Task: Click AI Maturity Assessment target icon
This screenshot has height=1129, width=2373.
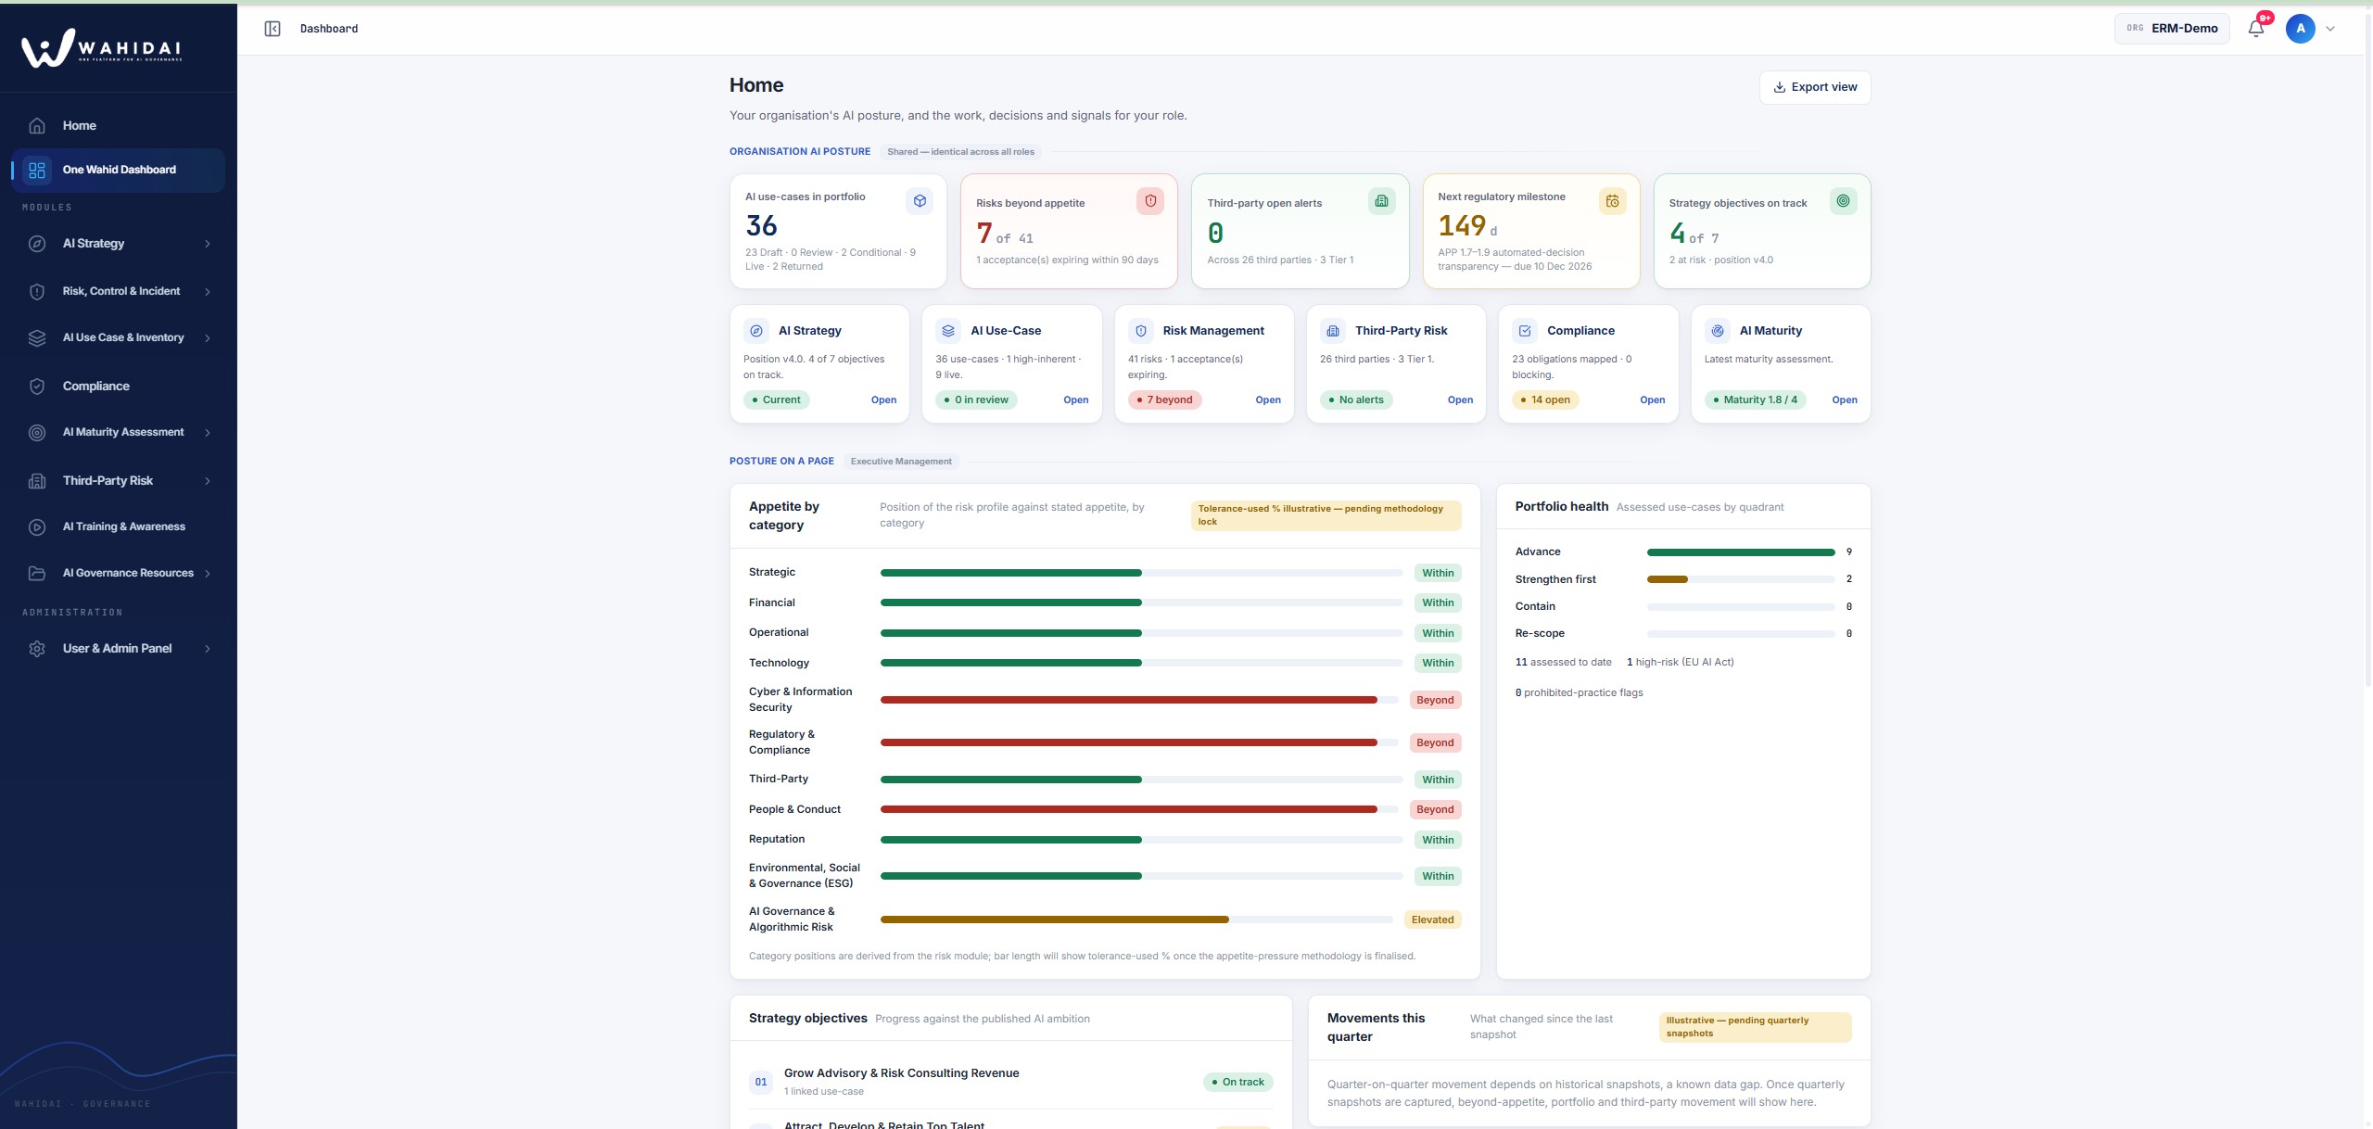Action: (37, 433)
